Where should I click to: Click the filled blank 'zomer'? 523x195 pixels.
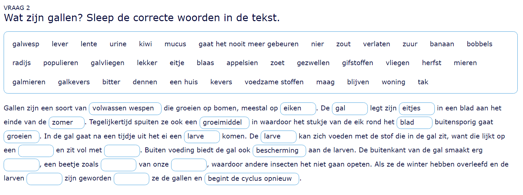(66, 123)
